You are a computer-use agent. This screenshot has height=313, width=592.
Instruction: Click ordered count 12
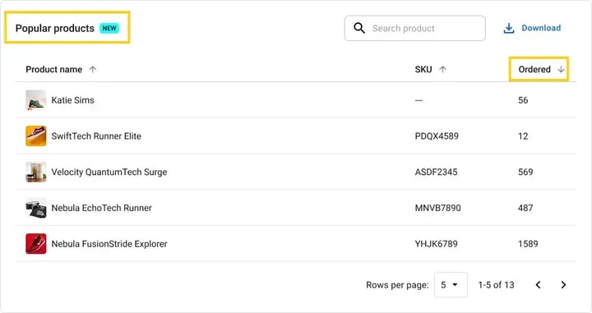pos(523,136)
